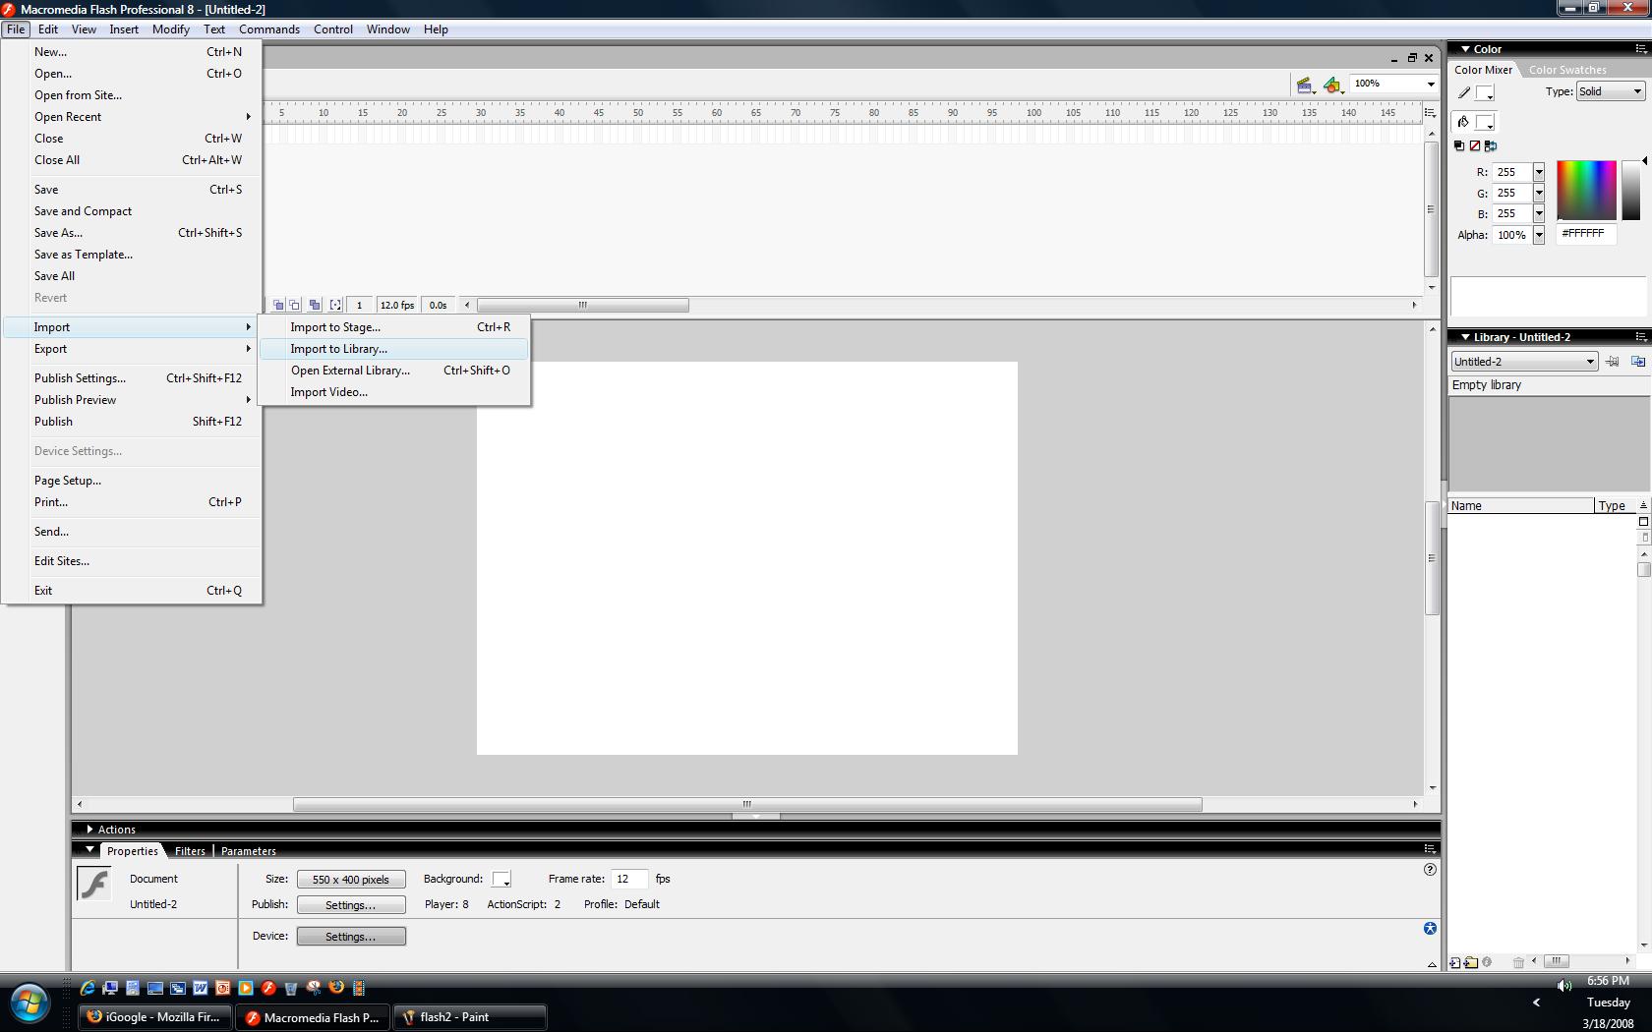This screenshot has height=1032, width=1652.
Task: Click Pin current library icon
Action: pos(1613,362)
